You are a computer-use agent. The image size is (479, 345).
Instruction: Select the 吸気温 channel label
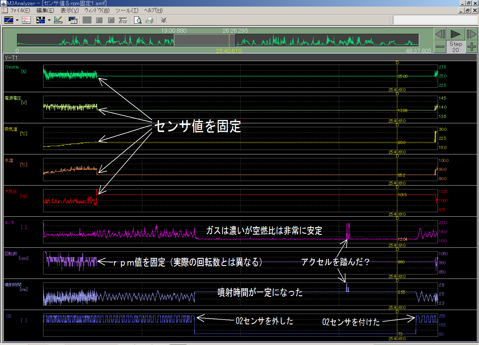(11, 129)
